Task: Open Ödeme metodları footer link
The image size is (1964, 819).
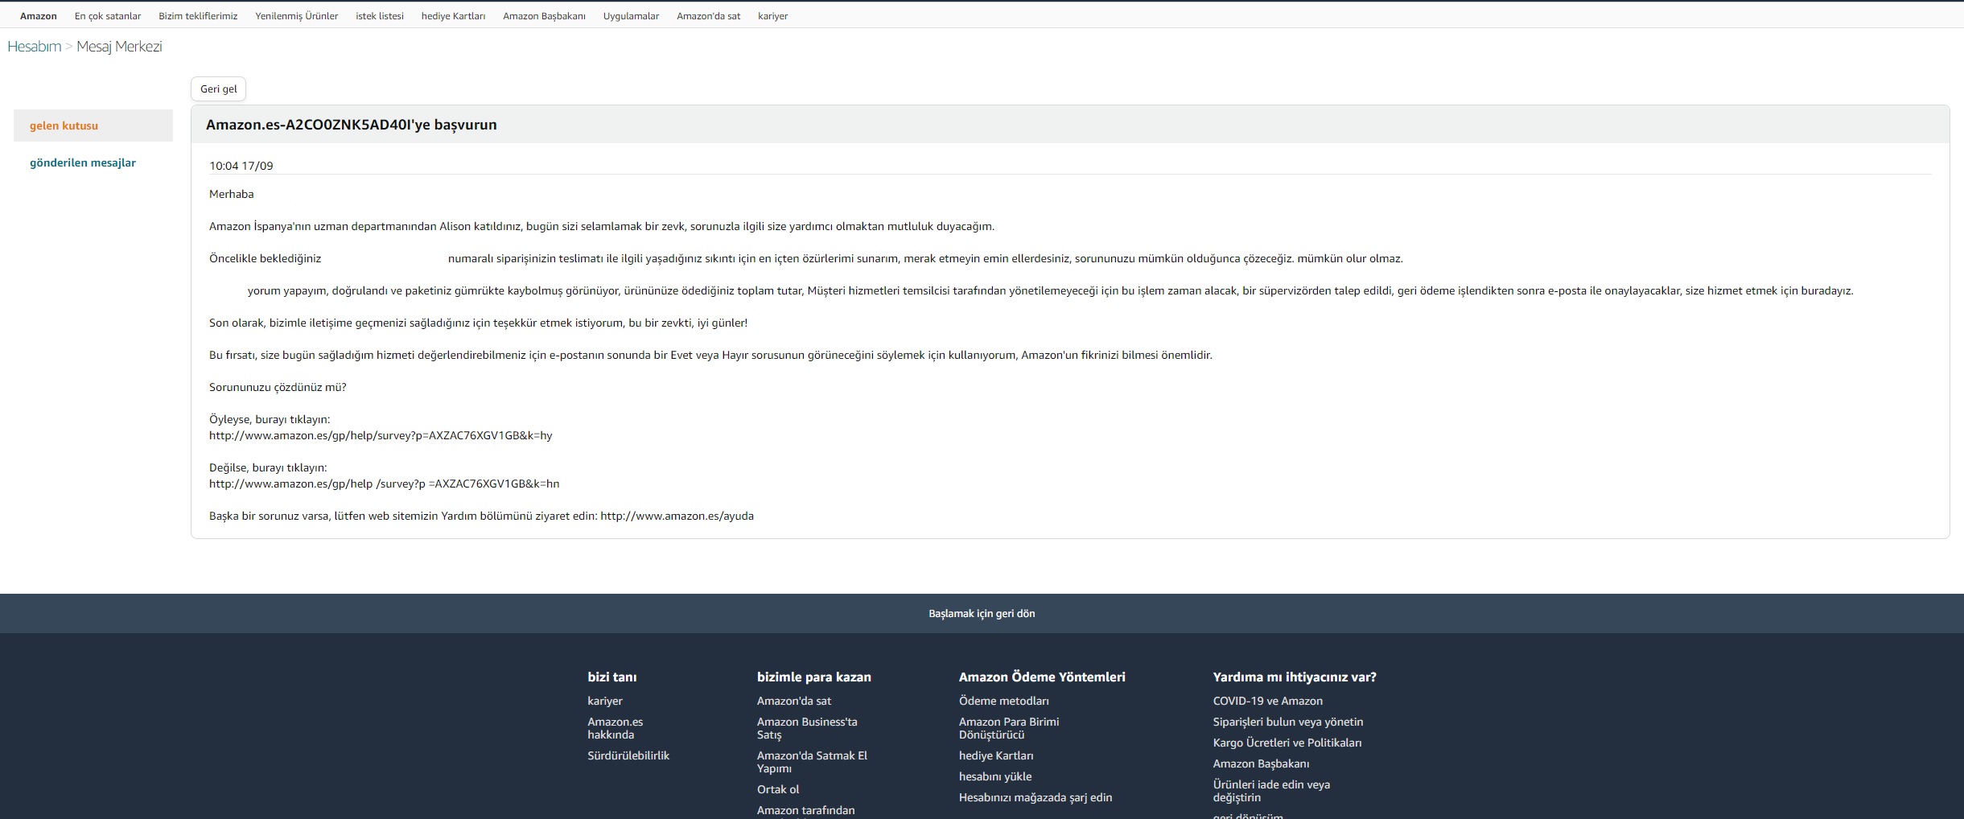Action: (x=1004, y=701)
